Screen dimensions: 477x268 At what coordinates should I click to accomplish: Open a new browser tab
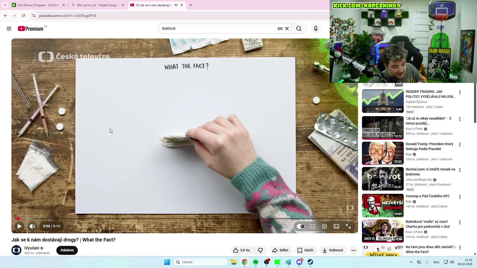[x=191, y=5]
